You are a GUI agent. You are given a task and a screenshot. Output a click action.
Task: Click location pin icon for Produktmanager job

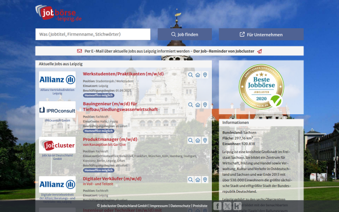coord(205,140)
